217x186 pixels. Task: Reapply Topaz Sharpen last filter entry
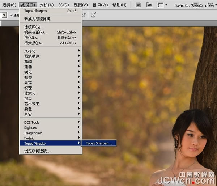click(x=50, y=11)
